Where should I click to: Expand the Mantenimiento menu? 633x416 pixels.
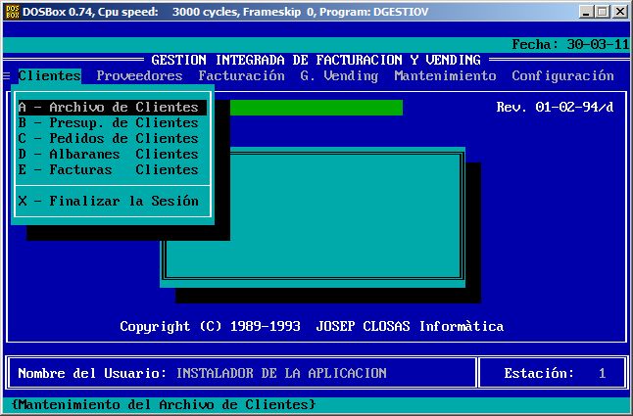pos(445,75)
